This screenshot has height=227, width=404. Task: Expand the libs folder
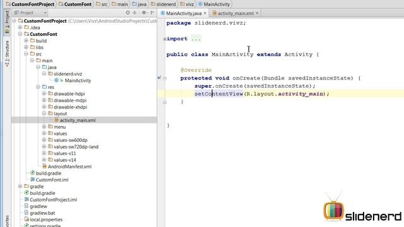26,47
